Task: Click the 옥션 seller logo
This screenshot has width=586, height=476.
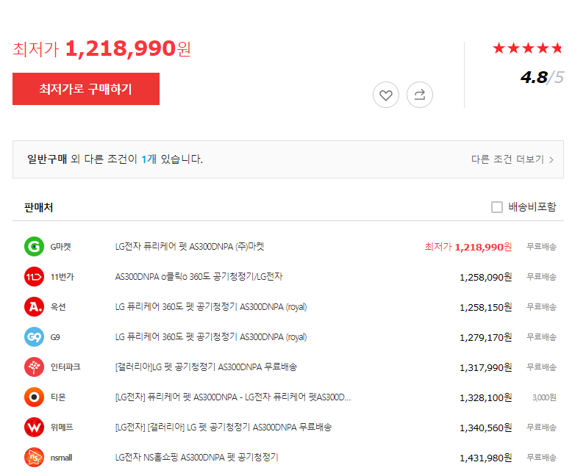Action: tap(34, 307)
